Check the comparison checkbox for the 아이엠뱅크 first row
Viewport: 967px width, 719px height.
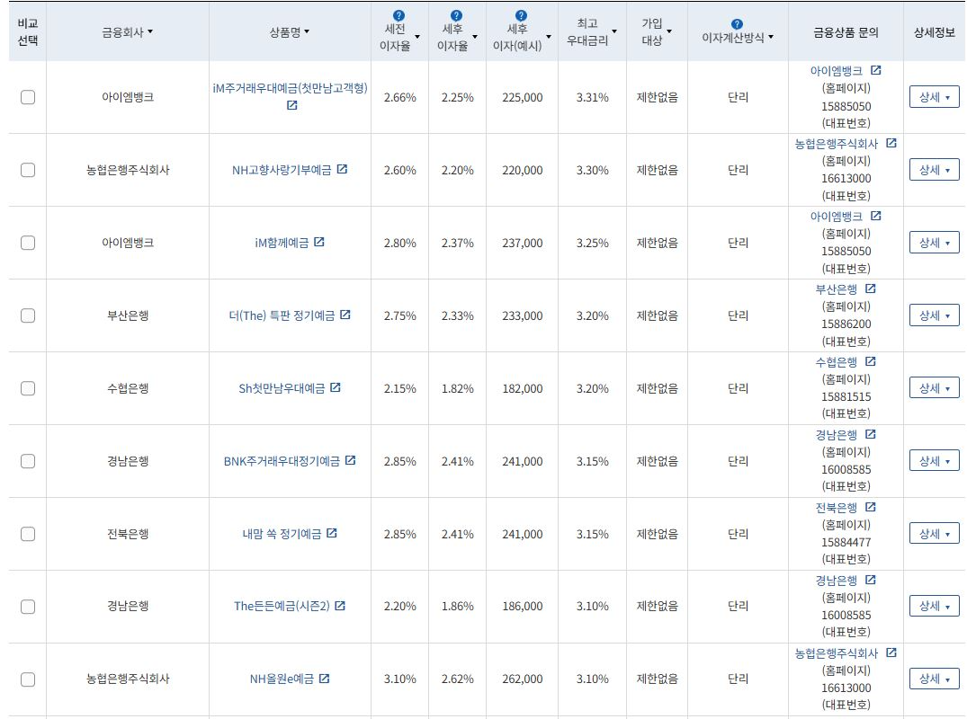click(x=27, y=97)
